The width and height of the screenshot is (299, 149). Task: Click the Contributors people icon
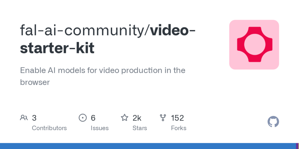24,118
